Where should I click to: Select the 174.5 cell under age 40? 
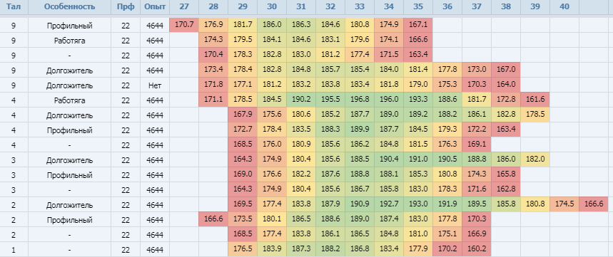[x=564, y=205]
